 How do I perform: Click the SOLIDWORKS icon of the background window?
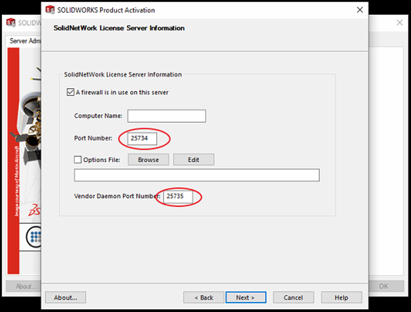[x=11, y=22]
